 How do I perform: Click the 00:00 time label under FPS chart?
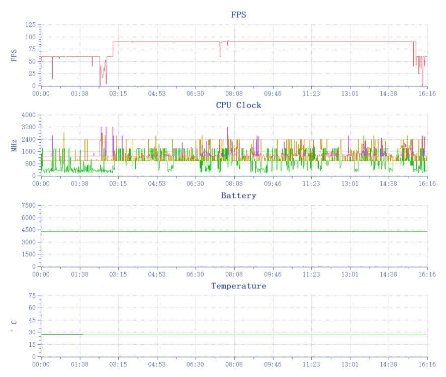coord(41,93)
